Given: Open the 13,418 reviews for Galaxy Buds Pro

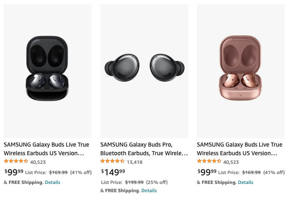Looking at the screenshot, I should 135,162.
